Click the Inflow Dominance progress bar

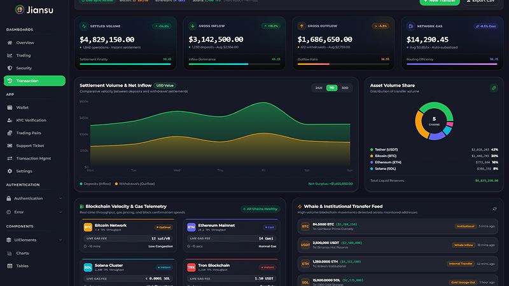pyautogui.click(x=234, y=64)
